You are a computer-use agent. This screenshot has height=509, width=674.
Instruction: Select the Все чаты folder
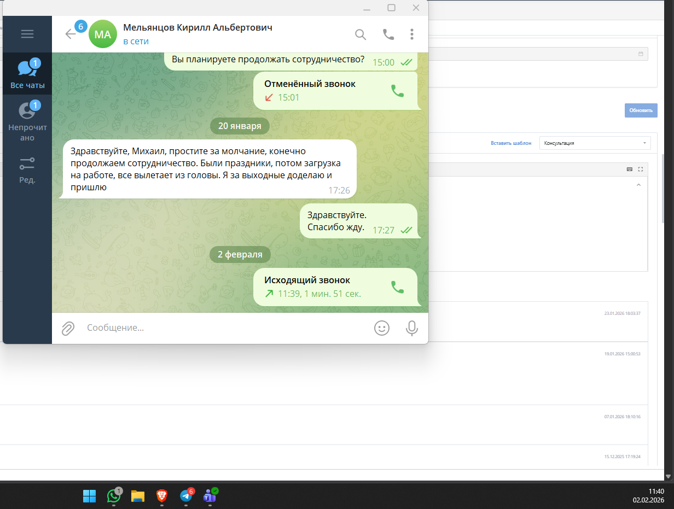(x=27, y=74)
